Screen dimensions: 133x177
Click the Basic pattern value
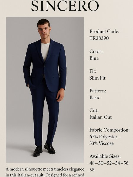click(x=95, y=98)
